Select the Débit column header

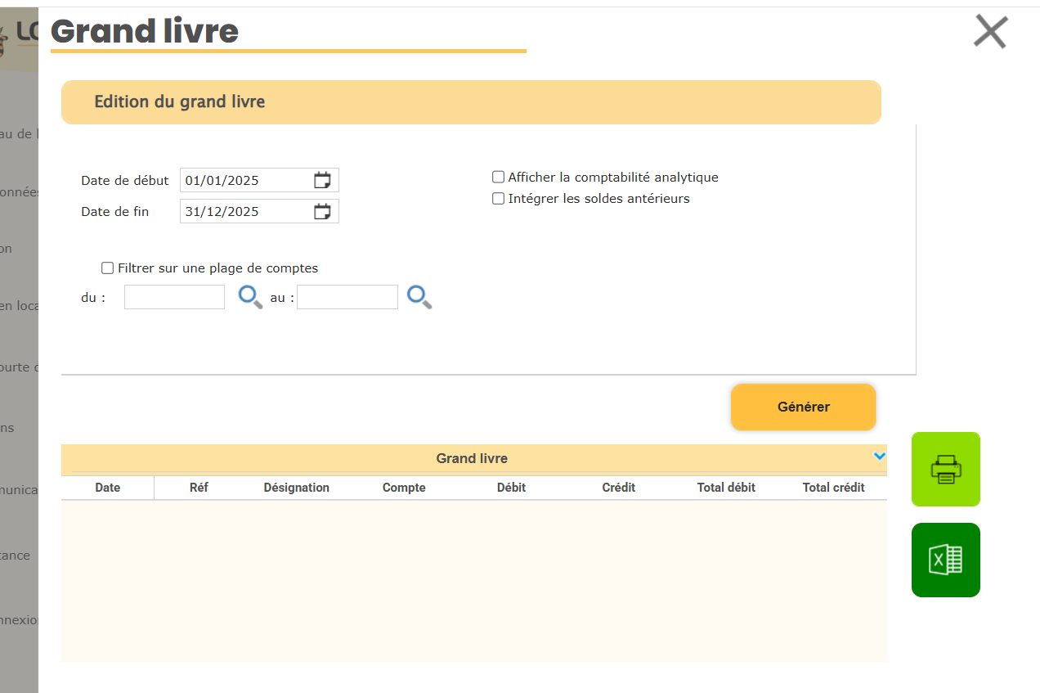coord(511,488)
